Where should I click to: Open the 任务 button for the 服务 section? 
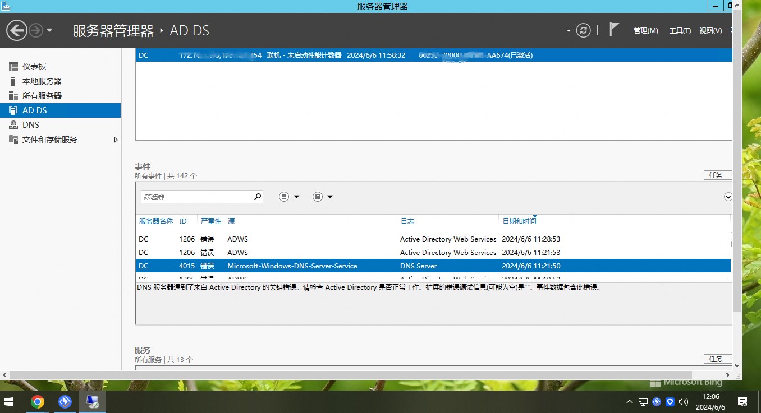pos(717,359)
